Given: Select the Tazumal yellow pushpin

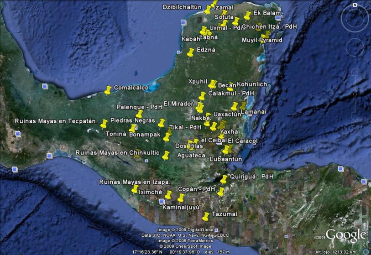Looking at the screenshot, I should 206,216.
